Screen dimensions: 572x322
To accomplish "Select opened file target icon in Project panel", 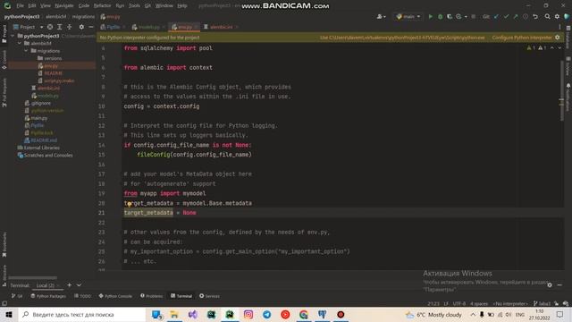I will click(50, 27).
